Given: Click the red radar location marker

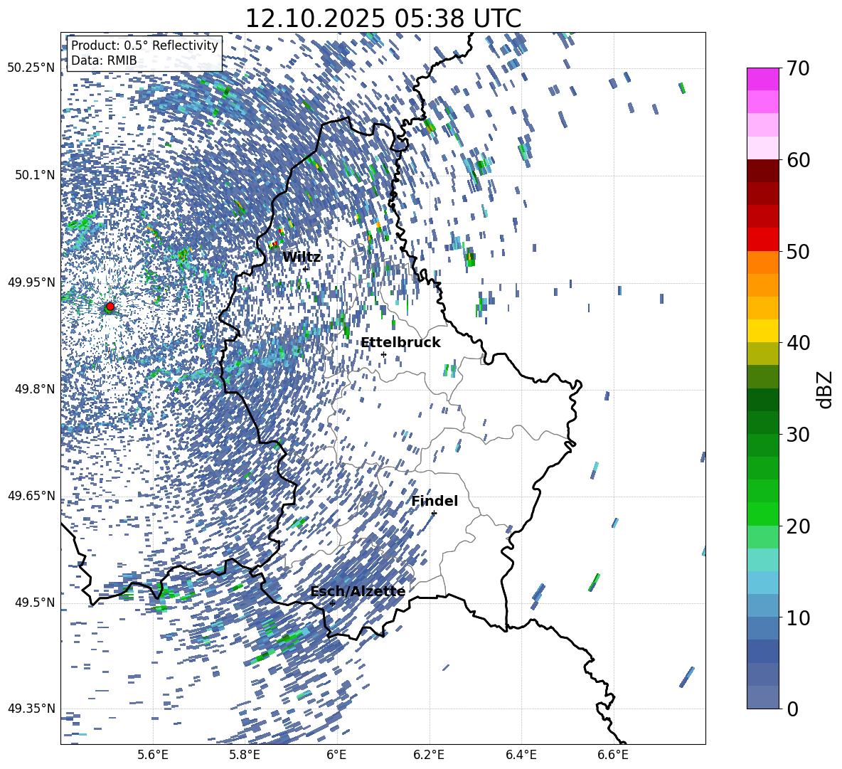Looking at the screenshot, I should [x=110, y=307].
